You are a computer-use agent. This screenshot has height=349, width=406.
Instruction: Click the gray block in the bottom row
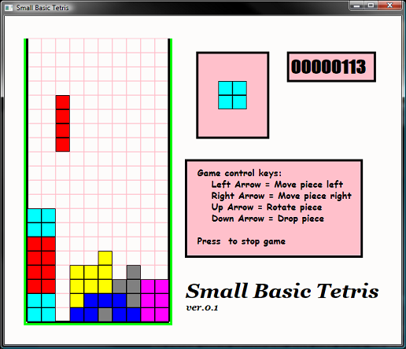105,314
